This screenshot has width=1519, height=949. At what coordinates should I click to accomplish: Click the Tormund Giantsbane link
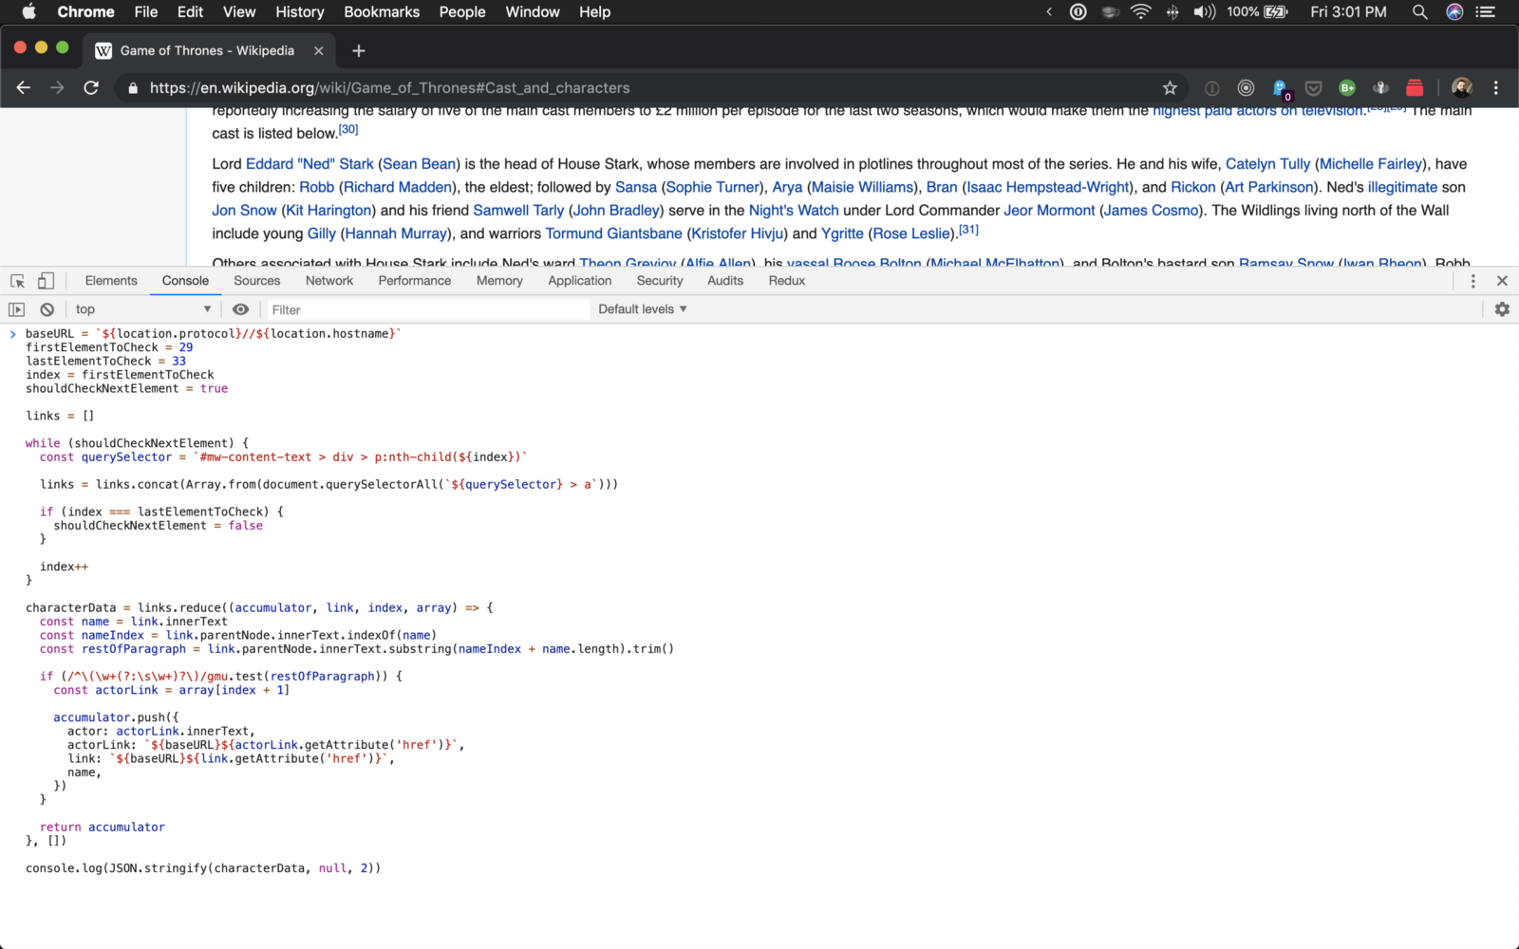tap(613, 233)
